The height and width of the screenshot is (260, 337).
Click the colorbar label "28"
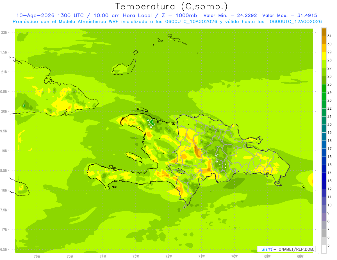pyautogui.click(x=329, y=60)
